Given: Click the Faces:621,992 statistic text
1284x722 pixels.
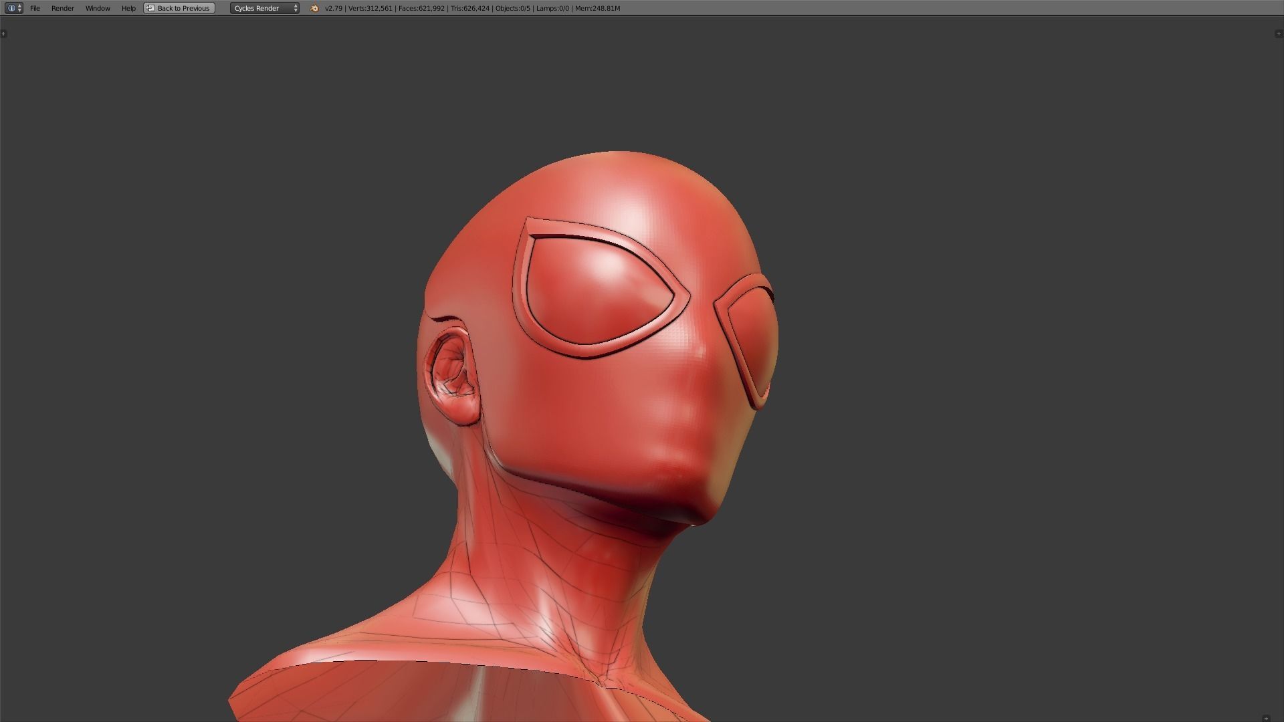Looking at the screenshot, I should 421,8.
